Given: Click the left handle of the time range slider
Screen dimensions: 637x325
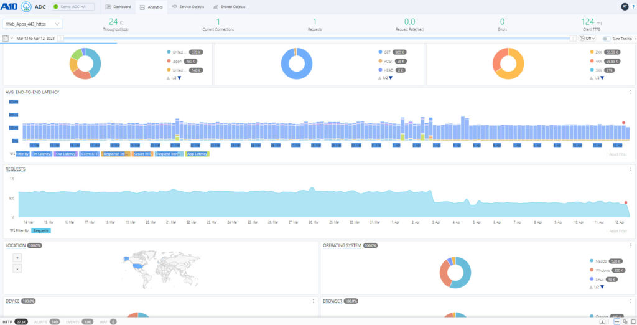Looking at the screenshot, I should pos(60,38).
